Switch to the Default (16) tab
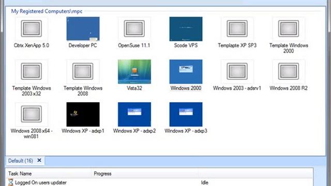 coord(21,161)
